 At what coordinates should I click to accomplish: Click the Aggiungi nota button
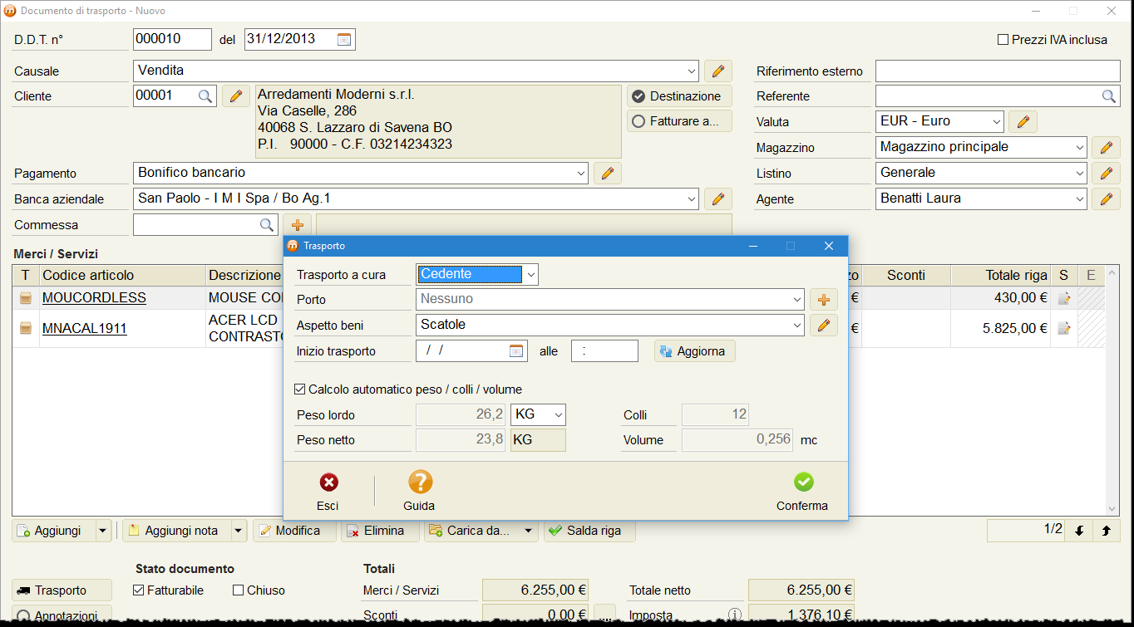(176, 531)
